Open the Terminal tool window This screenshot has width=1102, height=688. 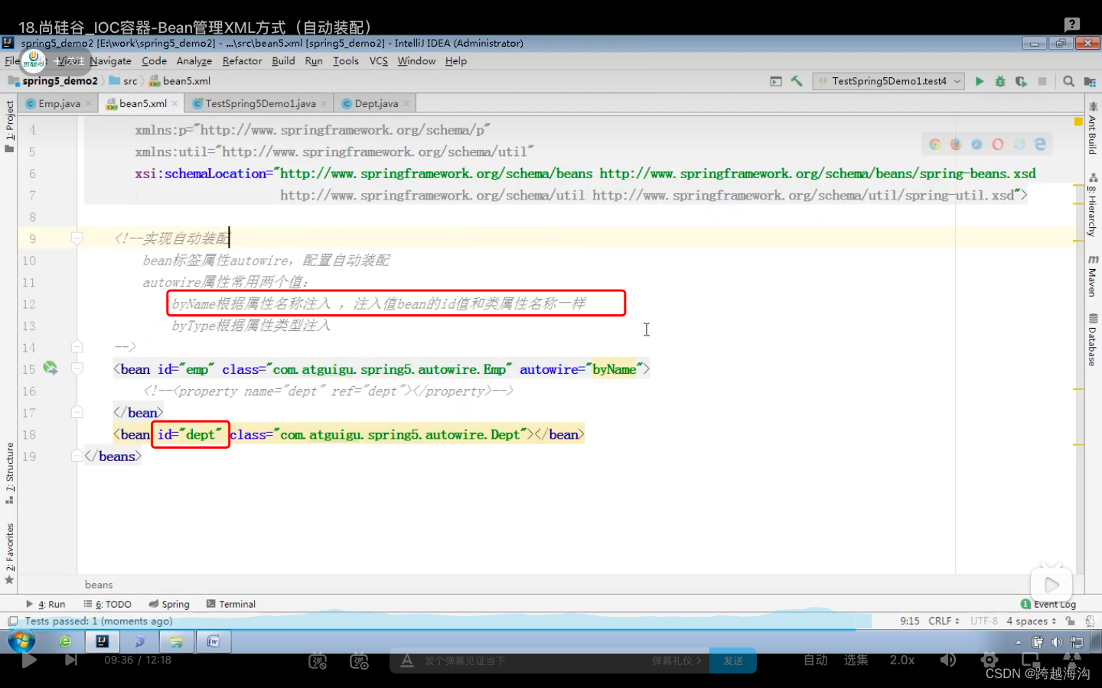tap(231, 604)
